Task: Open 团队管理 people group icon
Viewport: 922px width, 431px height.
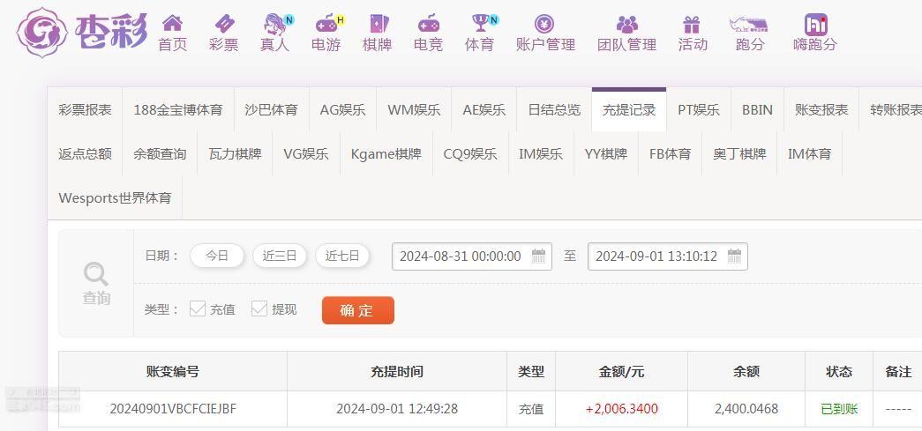Action: (x=626, y=24)
